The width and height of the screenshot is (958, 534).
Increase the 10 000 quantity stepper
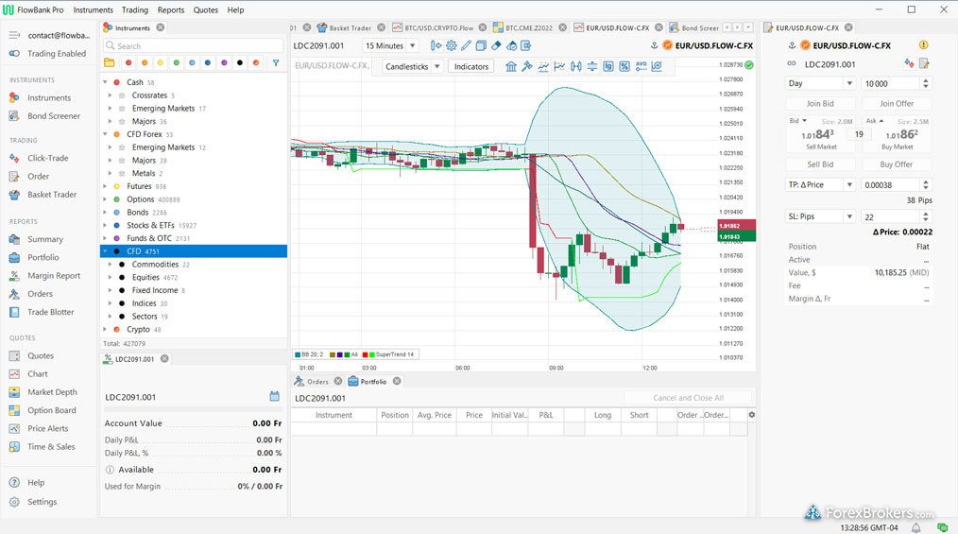(x=926, y=80)
